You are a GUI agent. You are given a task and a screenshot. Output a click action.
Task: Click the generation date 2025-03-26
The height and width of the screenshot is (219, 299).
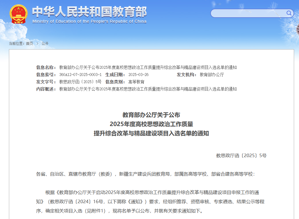tap(138, 75)
